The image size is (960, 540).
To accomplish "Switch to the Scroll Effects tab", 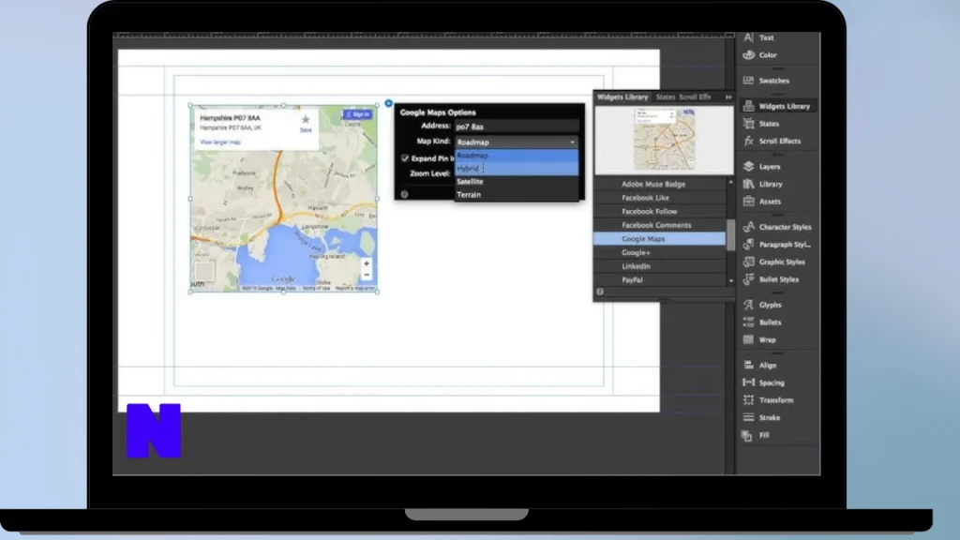I will tap(695, 97).
